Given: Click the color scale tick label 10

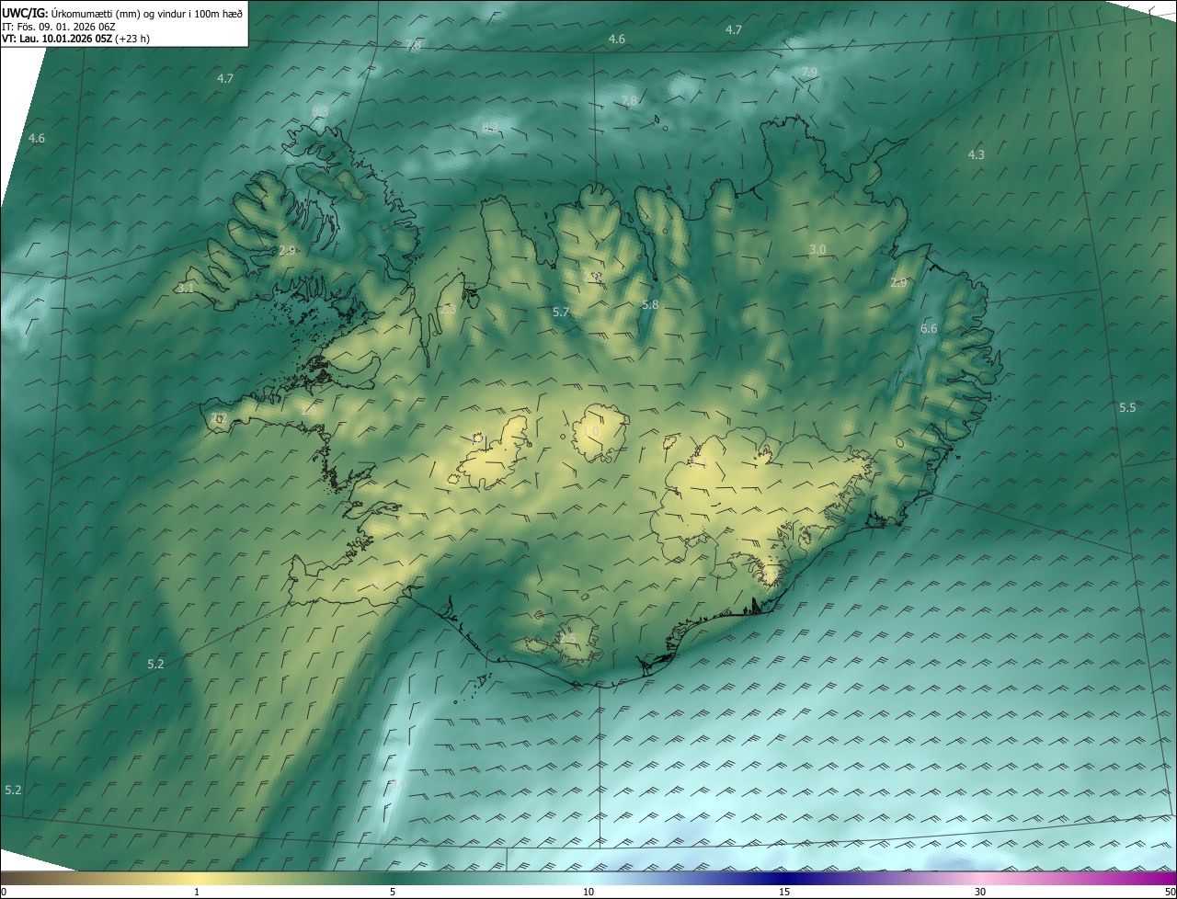Looking at the screenshot, I should pos(588,893).
